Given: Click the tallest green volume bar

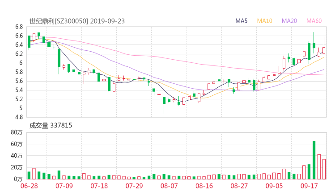Looking at the screenshot, I should coord(314,160).
